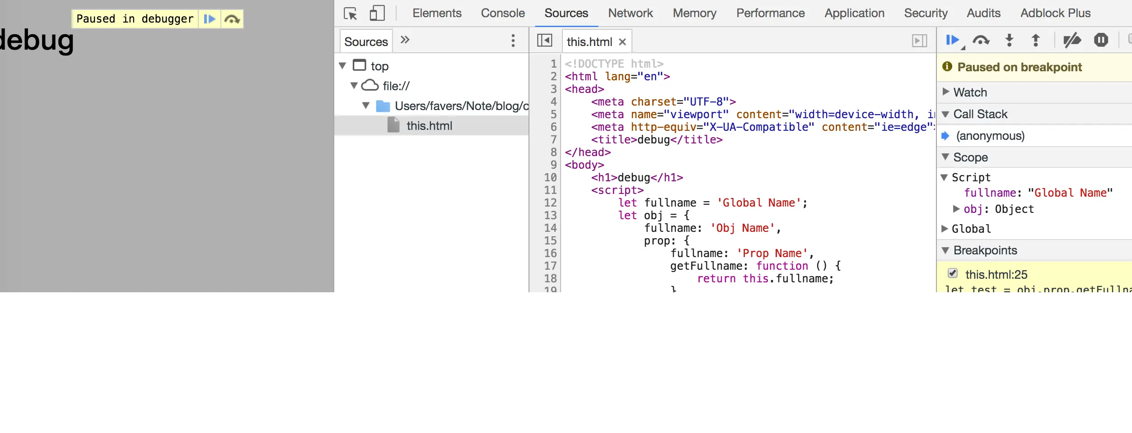The image size is (1132, 433).
Task: Select the Sources navigator pane tab
Action: 366,41
